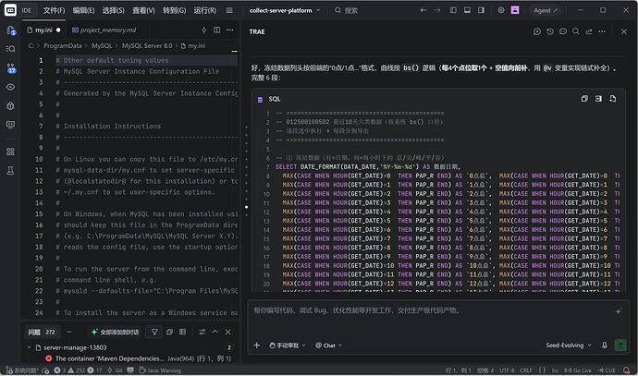Open the 编辑(E) menu
Image resolution: width=638 pixels, height=376 pixels.
coord(83,10)
